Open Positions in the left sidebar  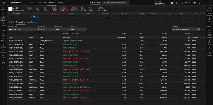click(3, 9)
